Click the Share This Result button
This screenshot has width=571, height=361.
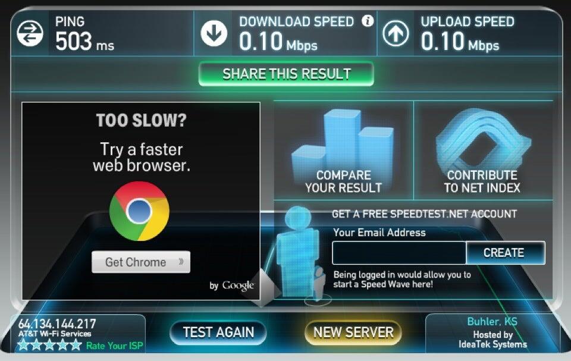pos(286,74)
